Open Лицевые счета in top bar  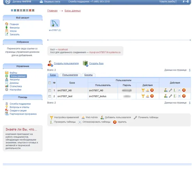[52, 2]
